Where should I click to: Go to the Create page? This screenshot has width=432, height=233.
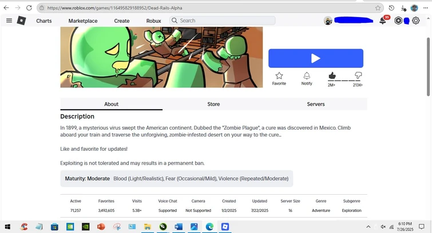pos(122,21)
